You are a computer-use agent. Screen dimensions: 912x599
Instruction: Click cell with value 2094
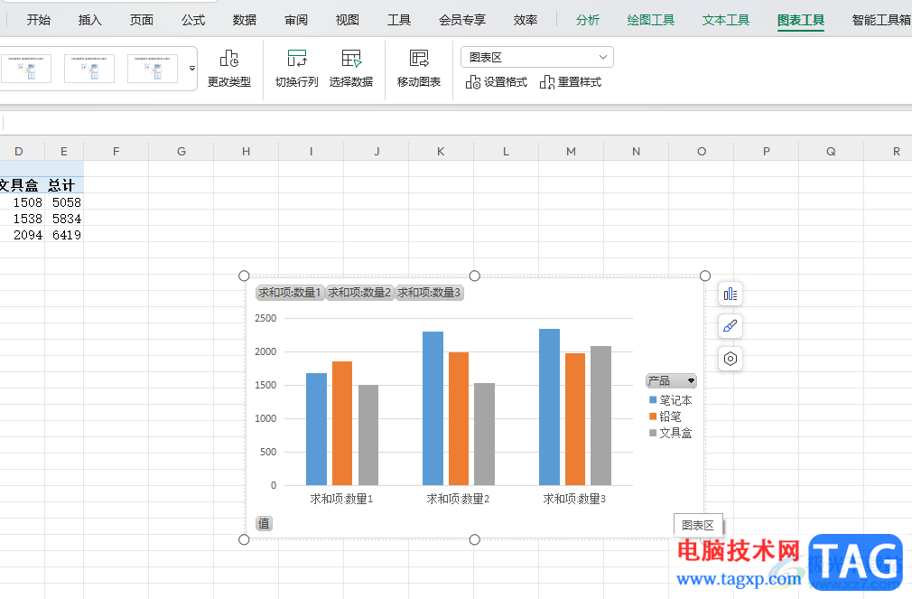click(22, 235)
